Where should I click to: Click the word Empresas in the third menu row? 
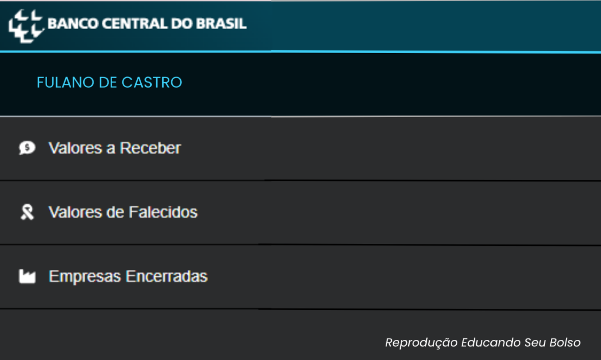tap(85, 276)
